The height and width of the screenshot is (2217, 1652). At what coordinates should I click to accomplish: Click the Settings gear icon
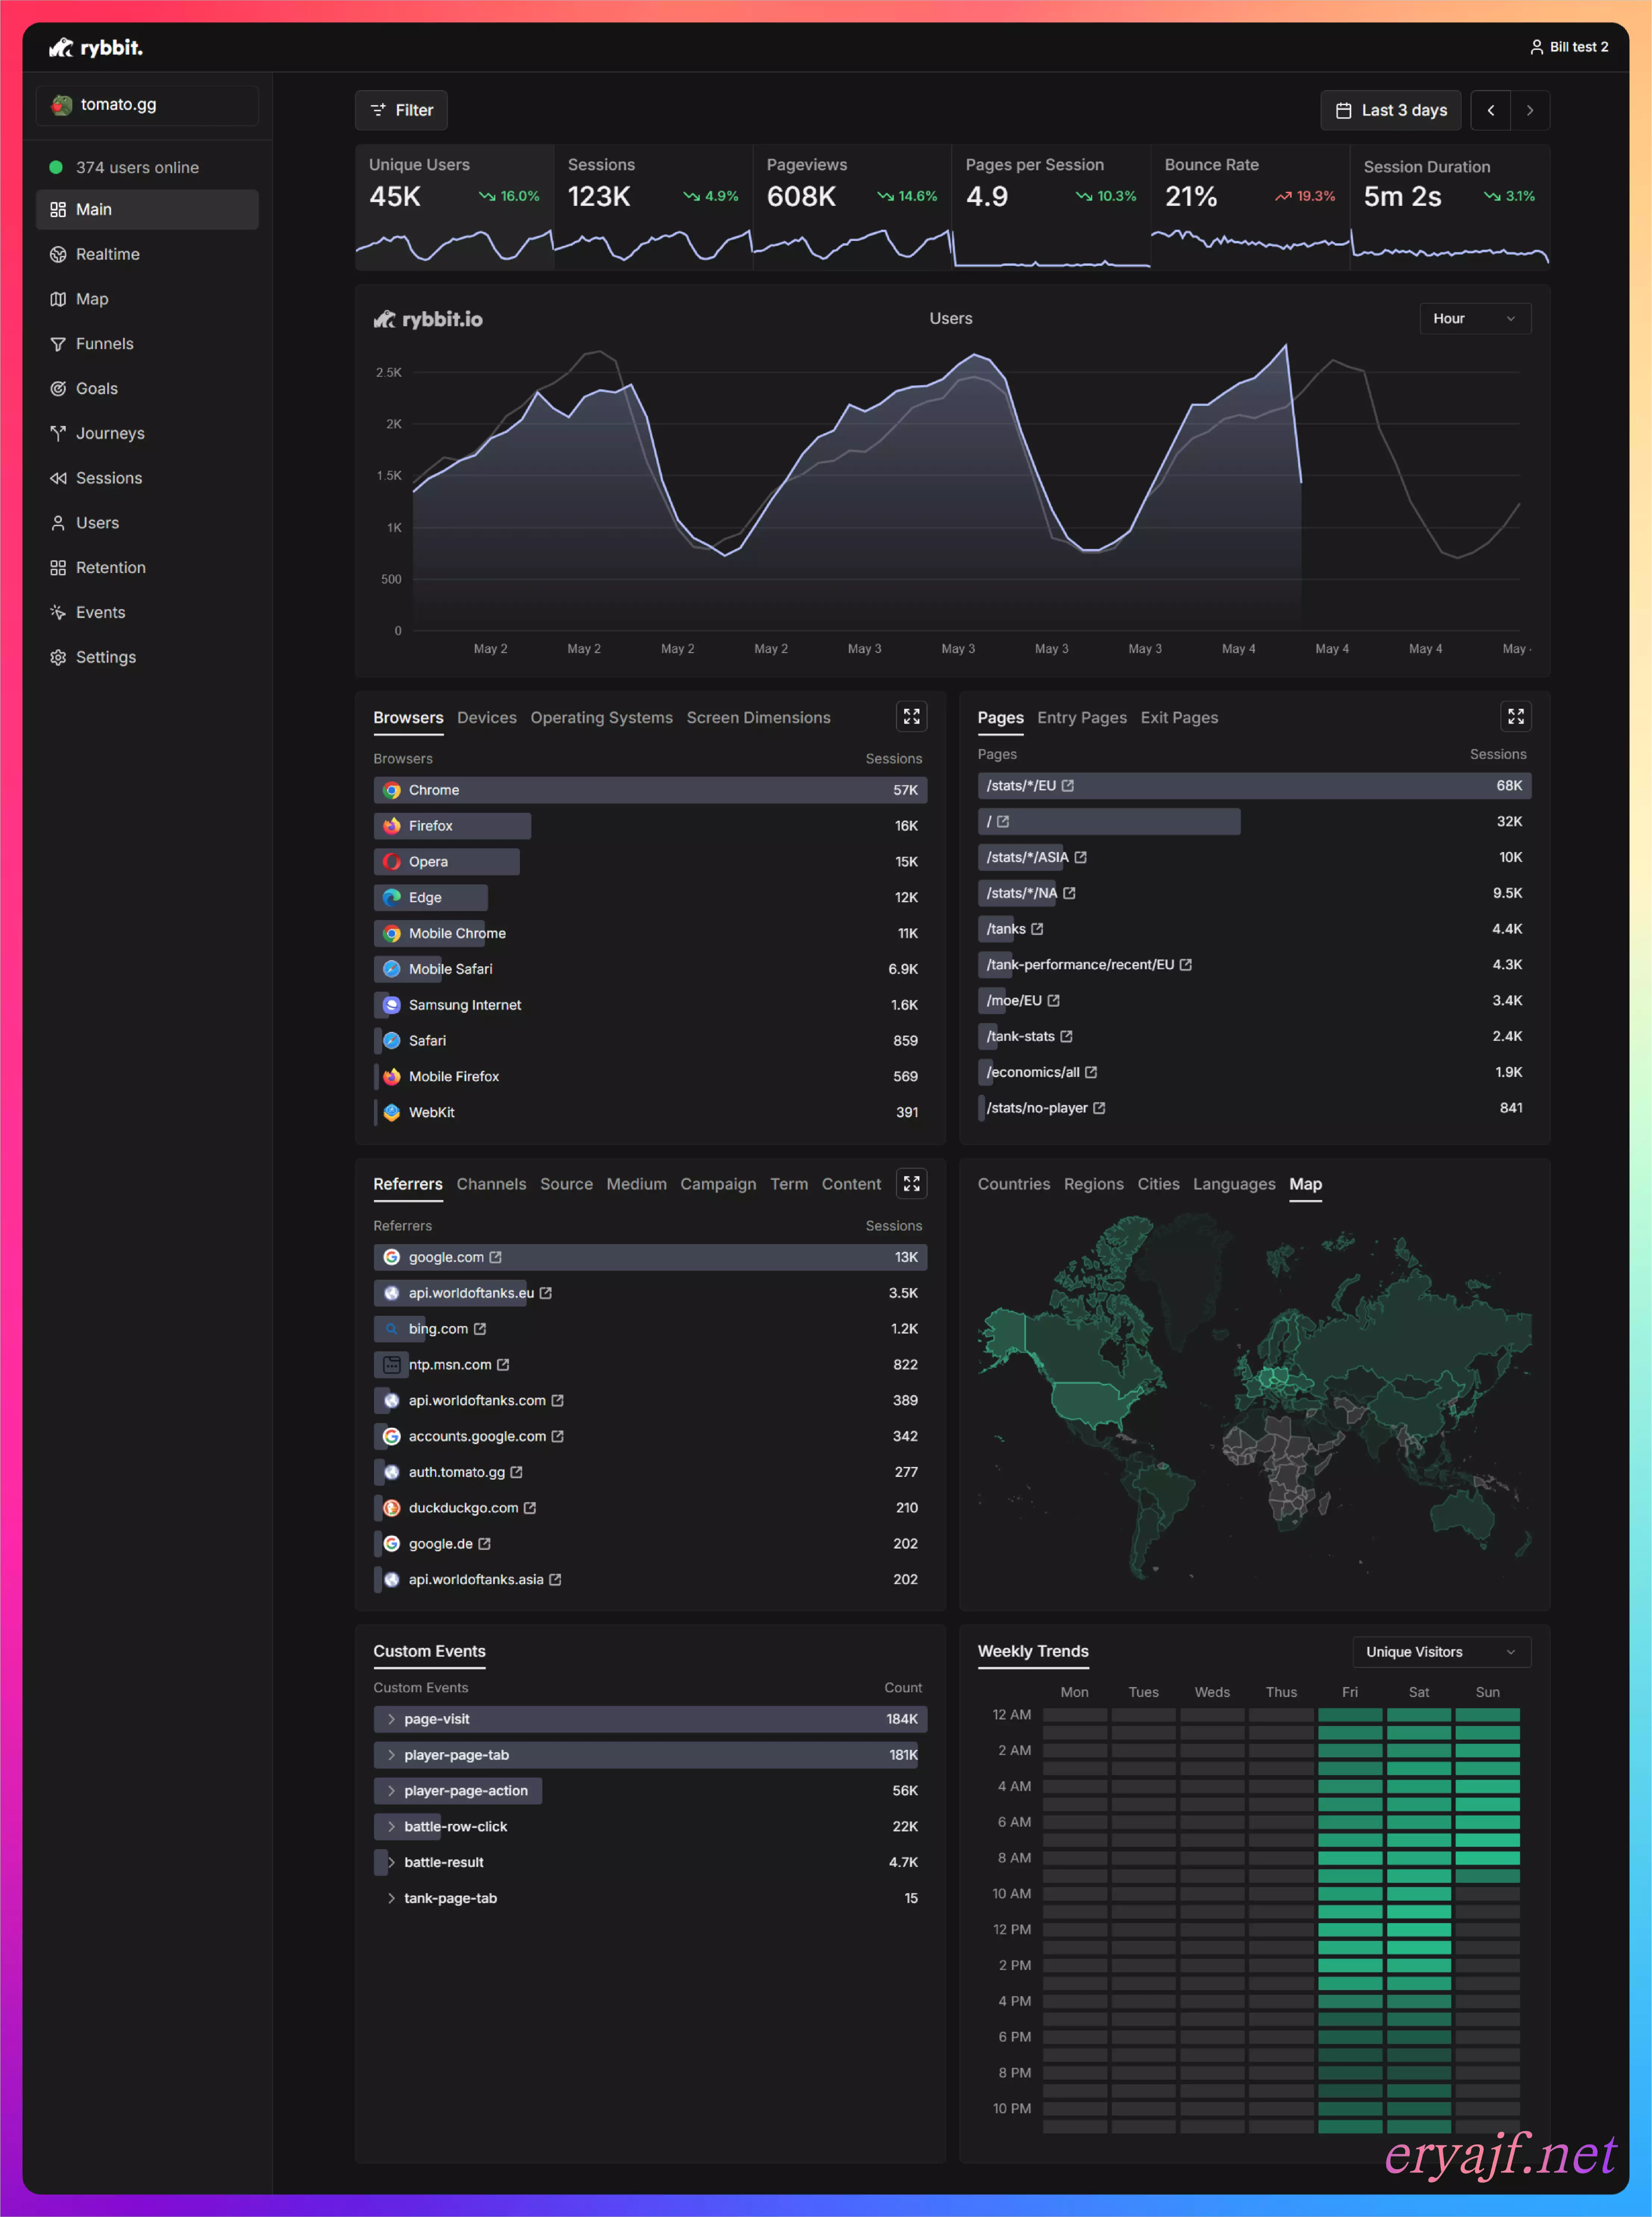tap(58, 657)
